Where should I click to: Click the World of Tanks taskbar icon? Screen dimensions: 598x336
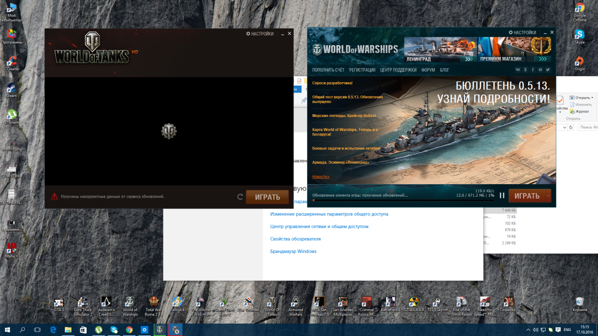(175, 330)
